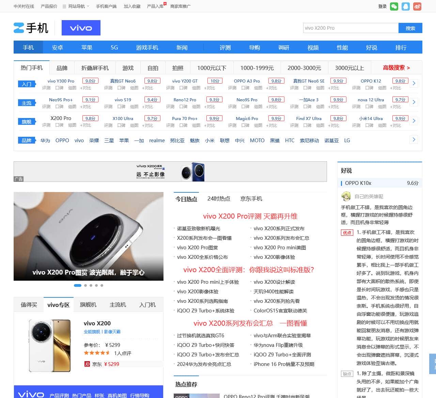Open the realme brand link

click(157, 141)
